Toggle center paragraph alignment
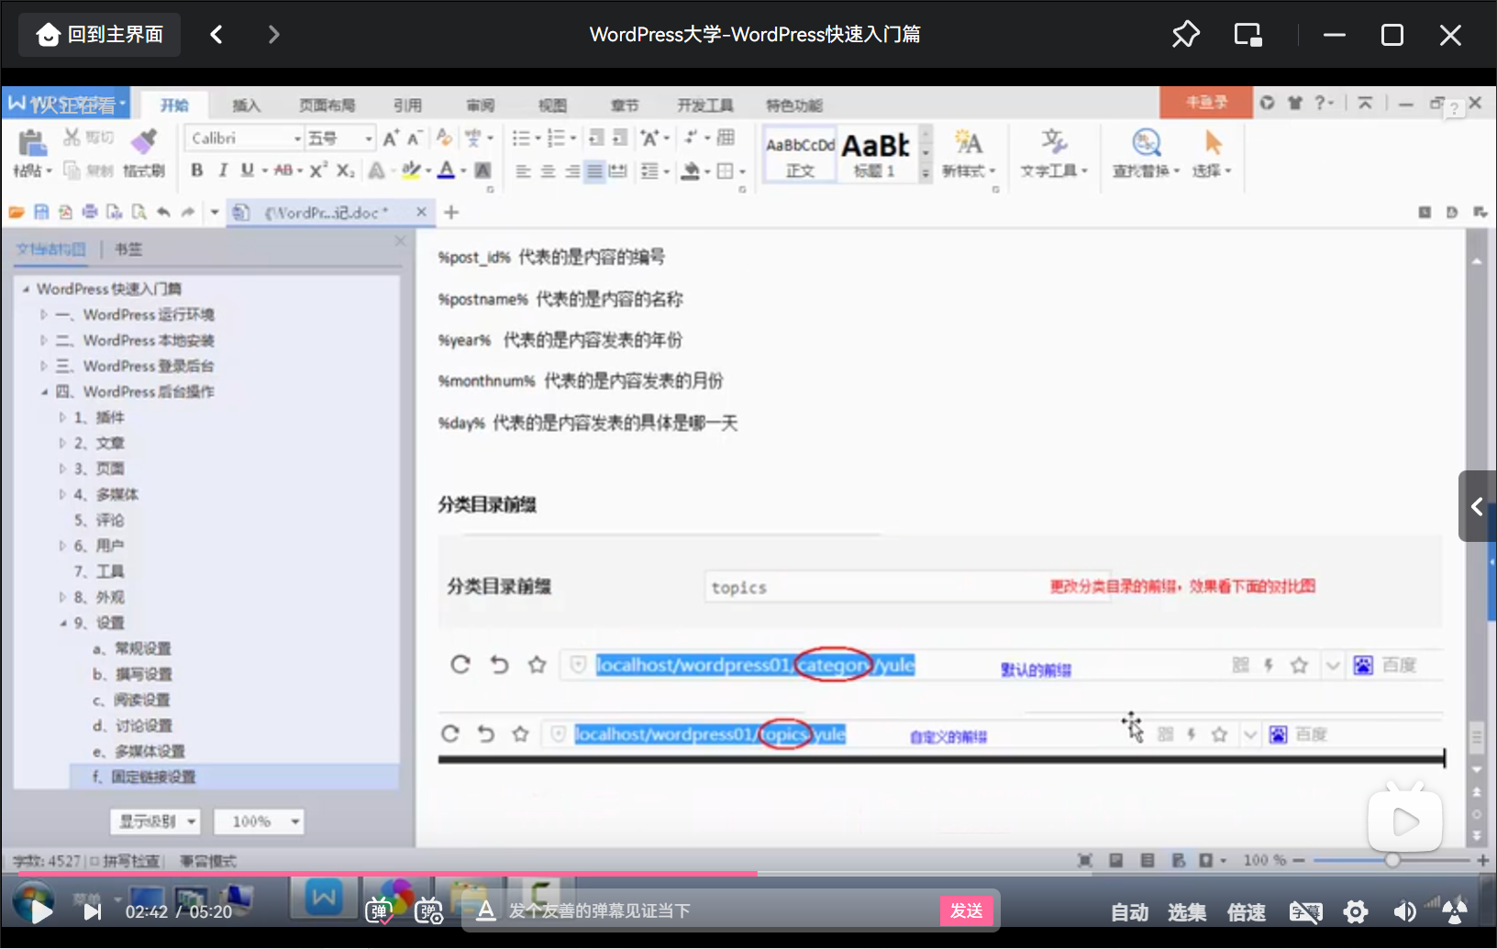 click(548, 171)
